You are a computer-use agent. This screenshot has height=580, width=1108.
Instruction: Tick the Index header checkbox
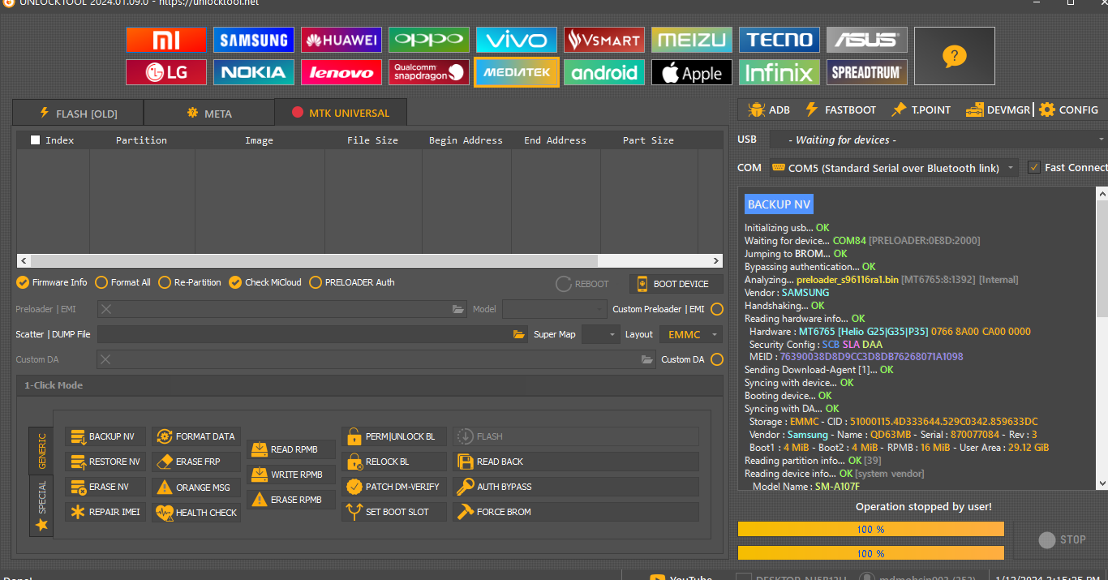[35, 140]
